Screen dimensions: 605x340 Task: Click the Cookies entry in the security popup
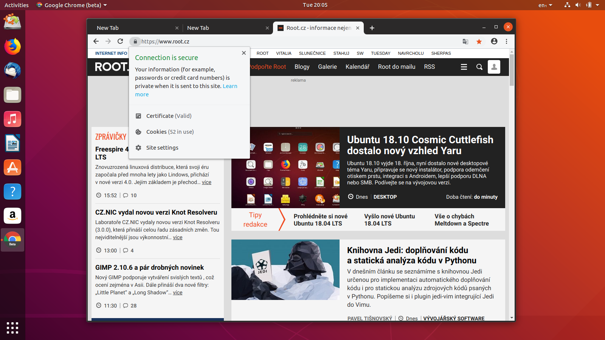pyautogui.click(x=156, y=131)
